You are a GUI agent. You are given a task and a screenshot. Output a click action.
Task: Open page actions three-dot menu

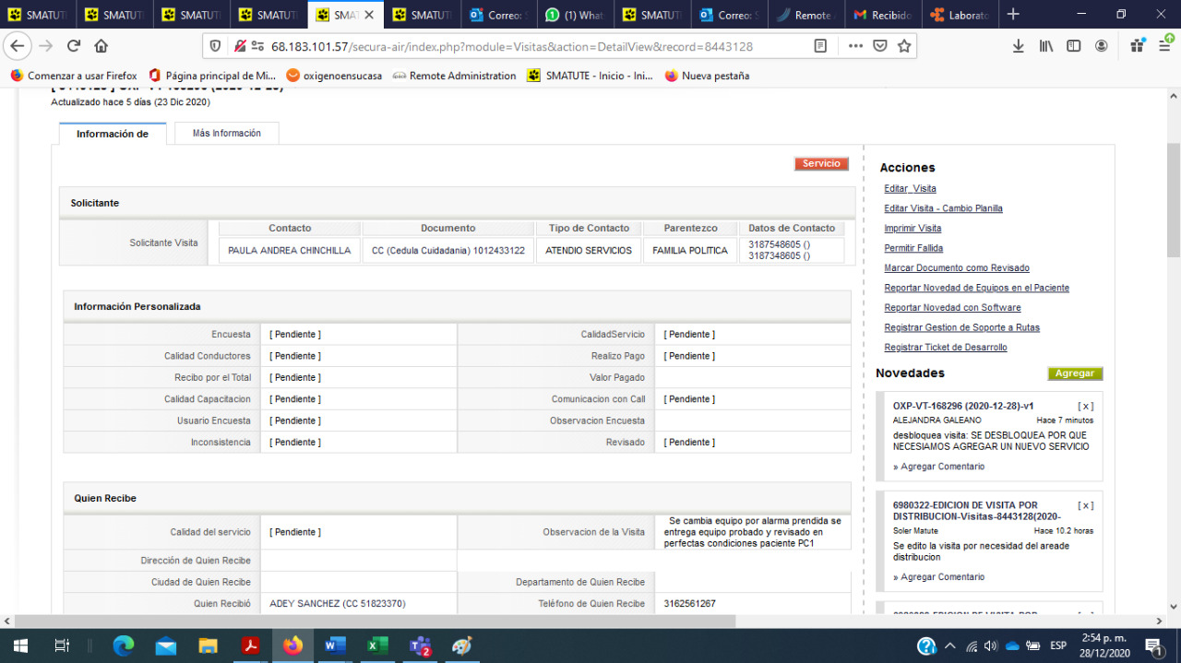[x=855, y=46]
